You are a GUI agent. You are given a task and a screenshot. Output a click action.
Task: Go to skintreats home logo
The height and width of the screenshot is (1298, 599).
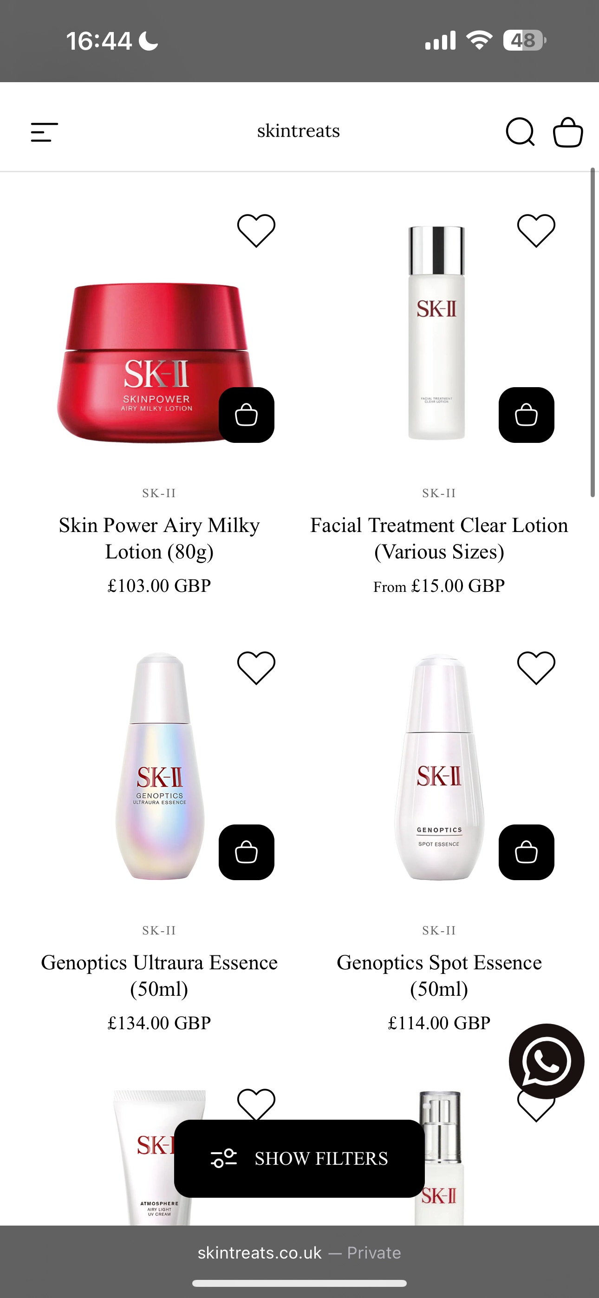pyautogui.click(x=299, y=130)
